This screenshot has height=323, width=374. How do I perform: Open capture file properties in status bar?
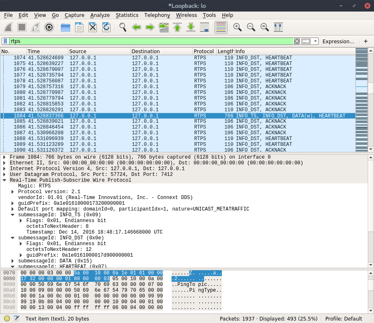(x=16, y=318)
